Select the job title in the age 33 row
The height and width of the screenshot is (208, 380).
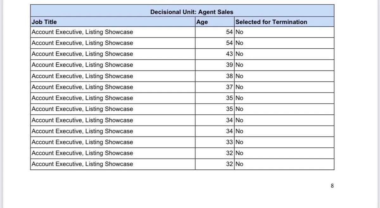coord(82,142)
